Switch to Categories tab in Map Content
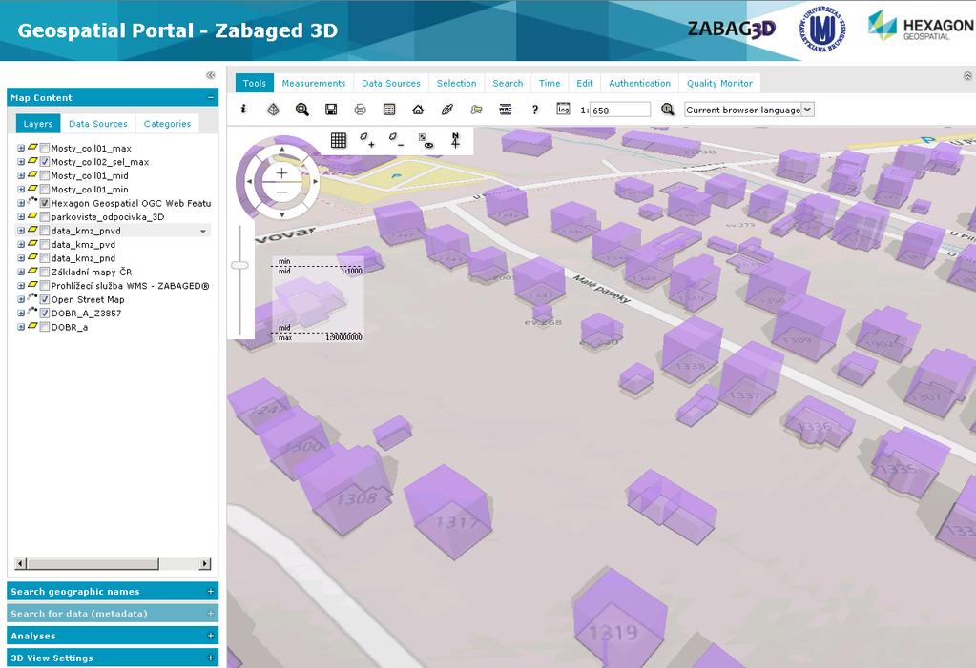The width and height of the screenshot is (976, 668). click(168, 124)
